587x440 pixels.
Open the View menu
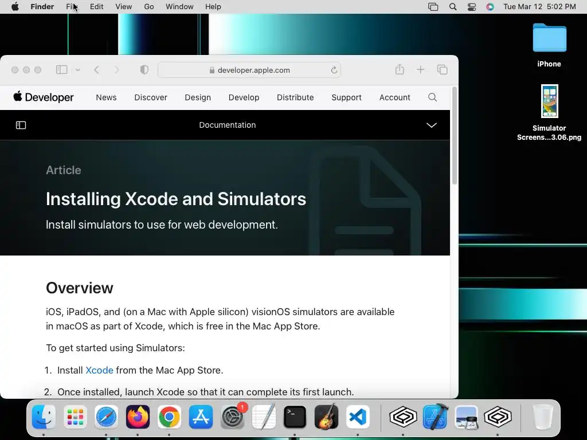click(124, 7)
